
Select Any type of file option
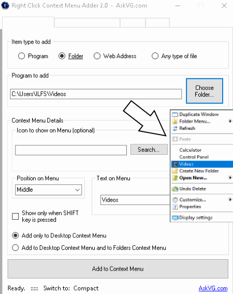(x=155, y=56)
